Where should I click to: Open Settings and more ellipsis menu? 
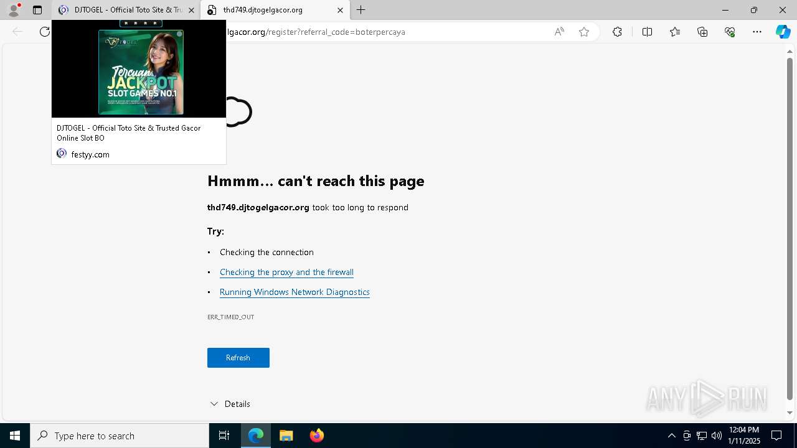point(757,32)
